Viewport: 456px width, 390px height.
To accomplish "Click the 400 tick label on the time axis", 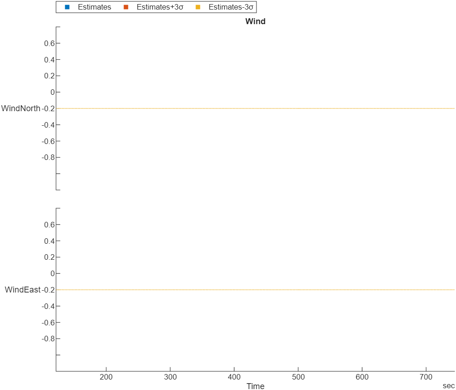I will click(235, 377).
